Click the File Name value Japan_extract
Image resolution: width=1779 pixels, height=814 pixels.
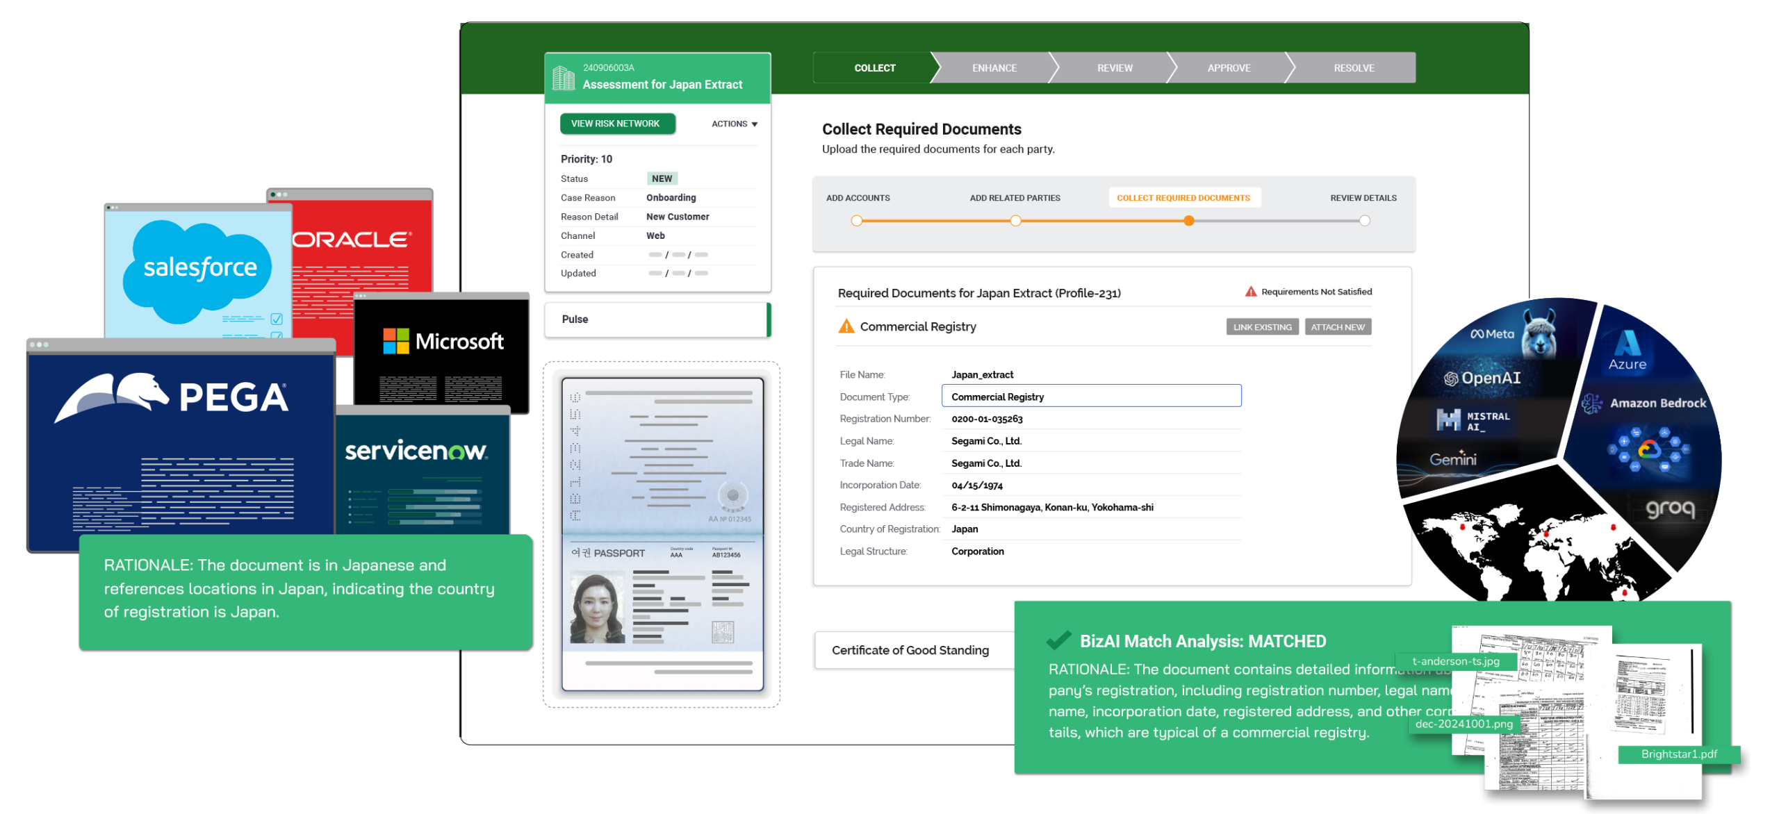982,374
